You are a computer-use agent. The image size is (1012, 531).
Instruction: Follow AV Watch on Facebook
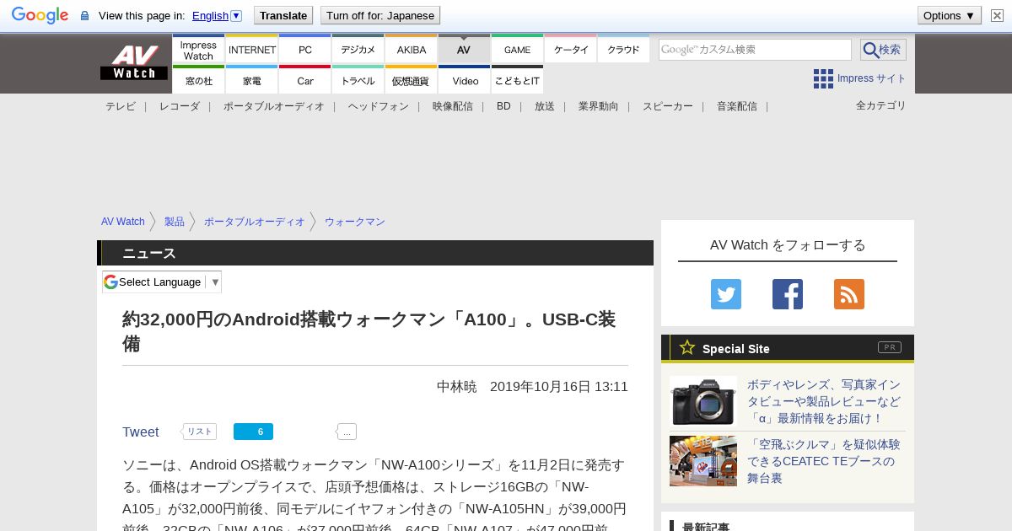[x=788, y=294]
